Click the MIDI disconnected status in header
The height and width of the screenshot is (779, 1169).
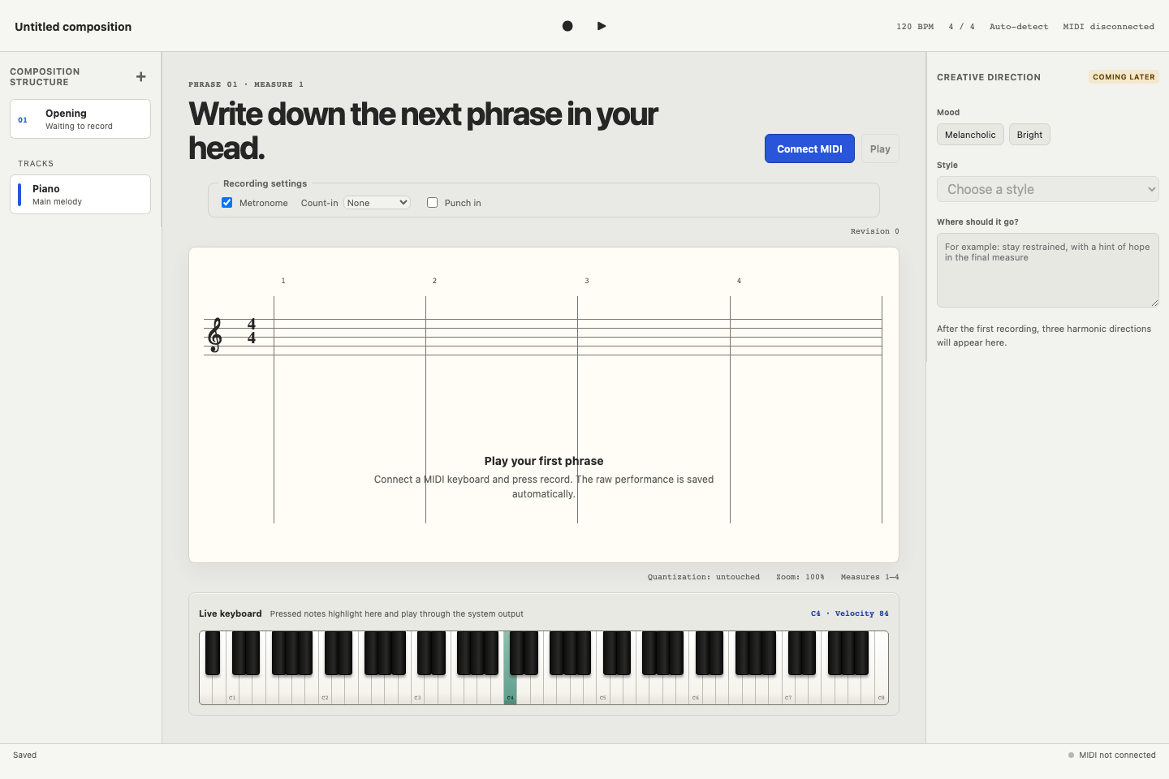pyautogui.click(x=1108, y=27)
